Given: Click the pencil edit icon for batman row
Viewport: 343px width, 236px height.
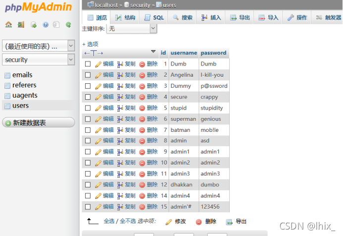Looking at the screenshot, I should tap(98, 130).
